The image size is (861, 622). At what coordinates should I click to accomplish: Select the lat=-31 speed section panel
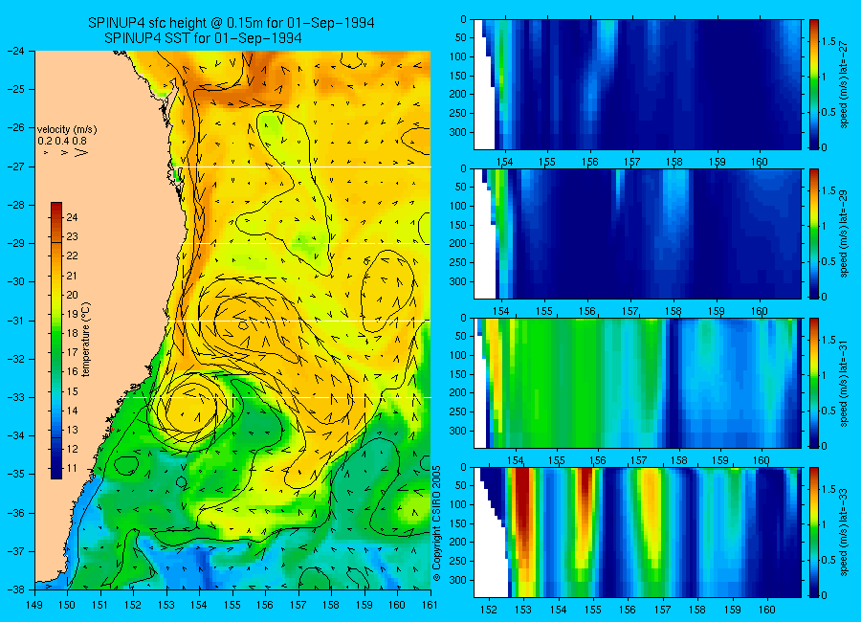click(x=637, y=383)
